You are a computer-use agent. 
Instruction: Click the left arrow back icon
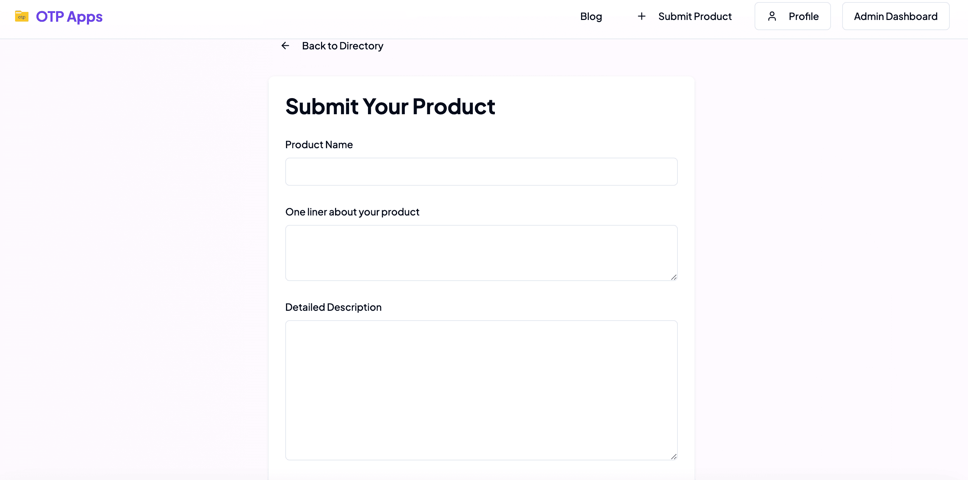click(285, 46)
